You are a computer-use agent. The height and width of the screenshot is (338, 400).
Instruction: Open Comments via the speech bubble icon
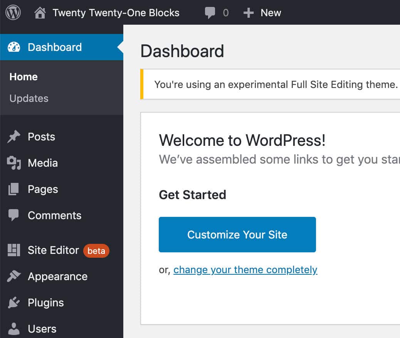13,215
